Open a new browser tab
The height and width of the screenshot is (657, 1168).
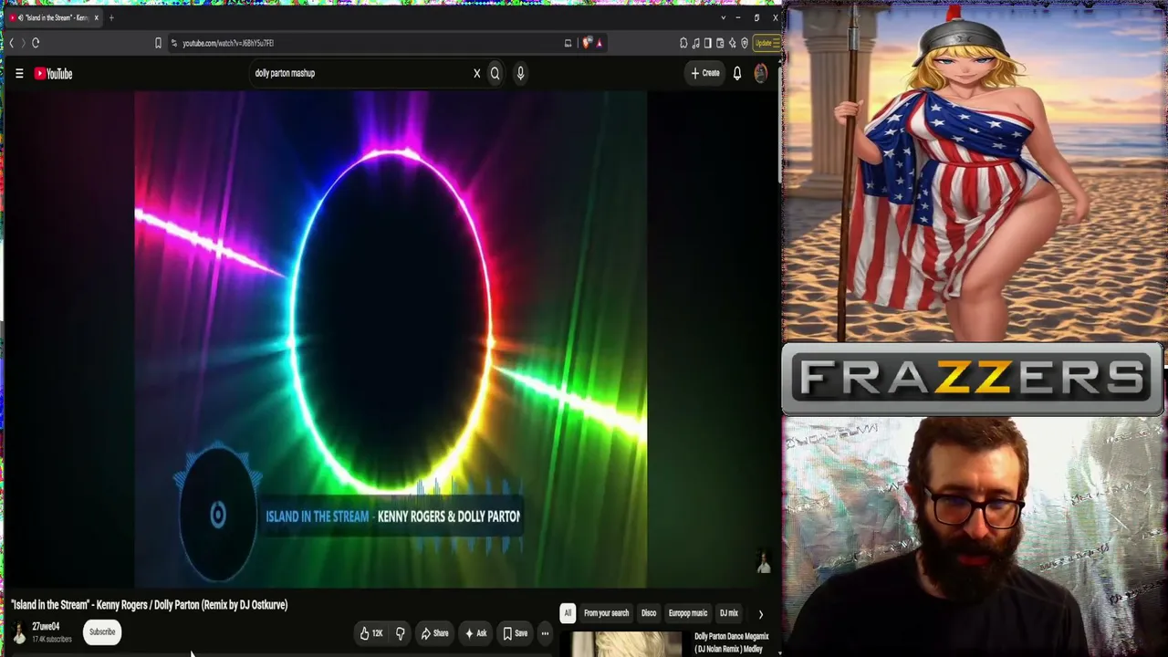(111, 17)
